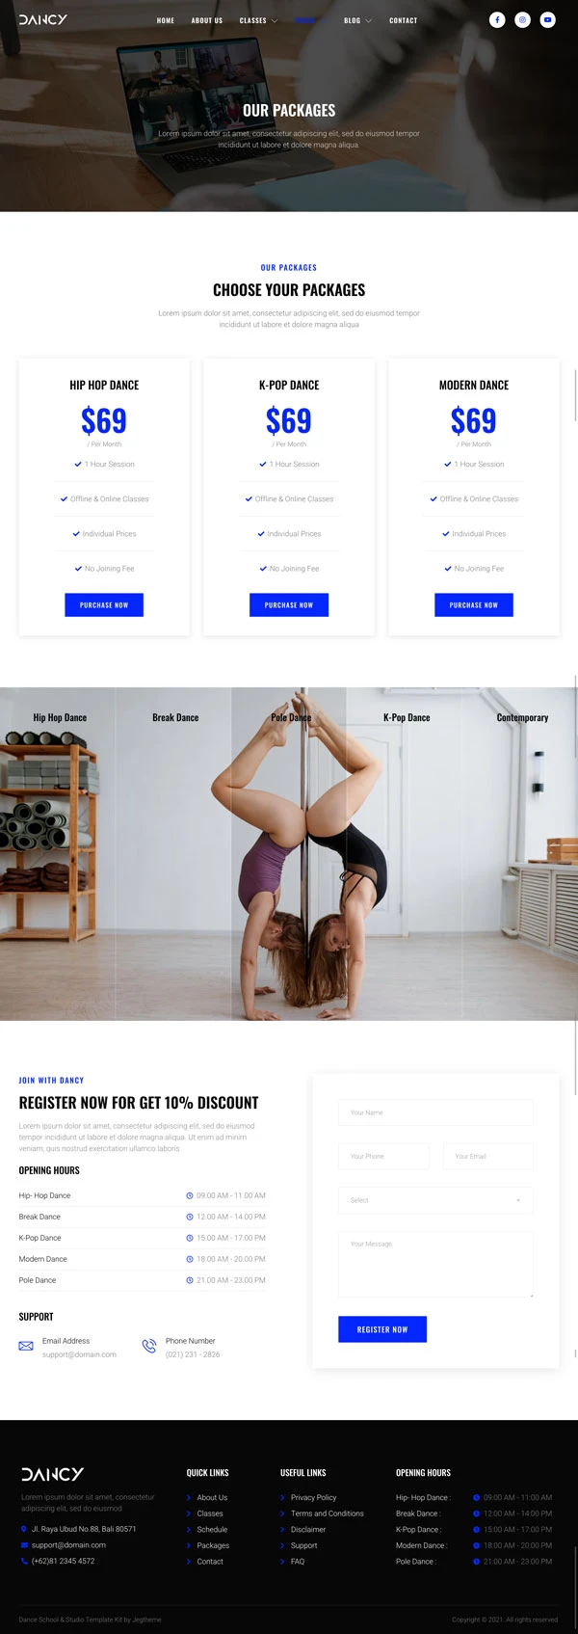Click the footer Dancy logo
Image resolution: width=578 pixels, height=1634 pixels.
click(52, 1474)
